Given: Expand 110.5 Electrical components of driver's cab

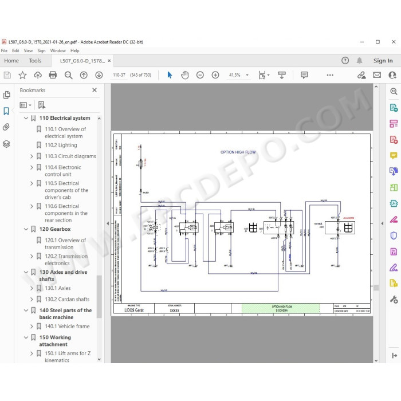Looking at the screenshot, I should point(32,183).
